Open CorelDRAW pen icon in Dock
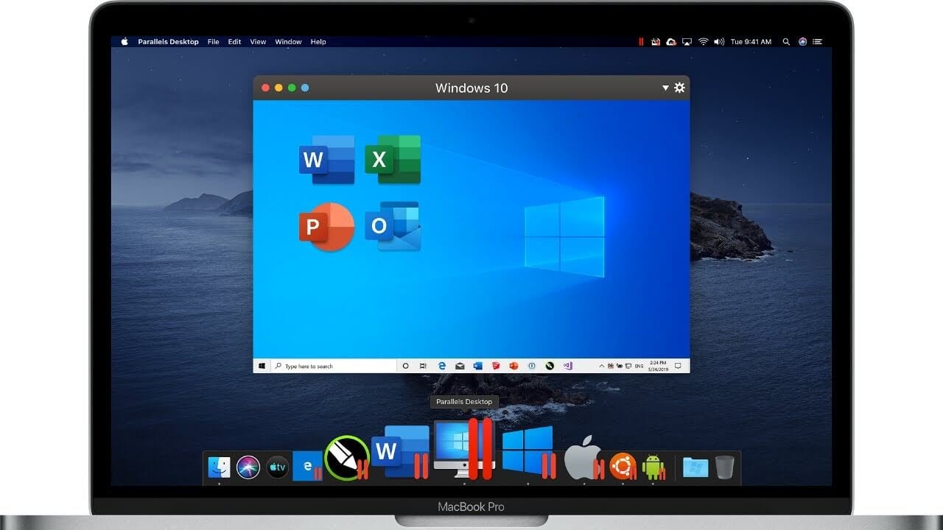 tap(347, 458)
